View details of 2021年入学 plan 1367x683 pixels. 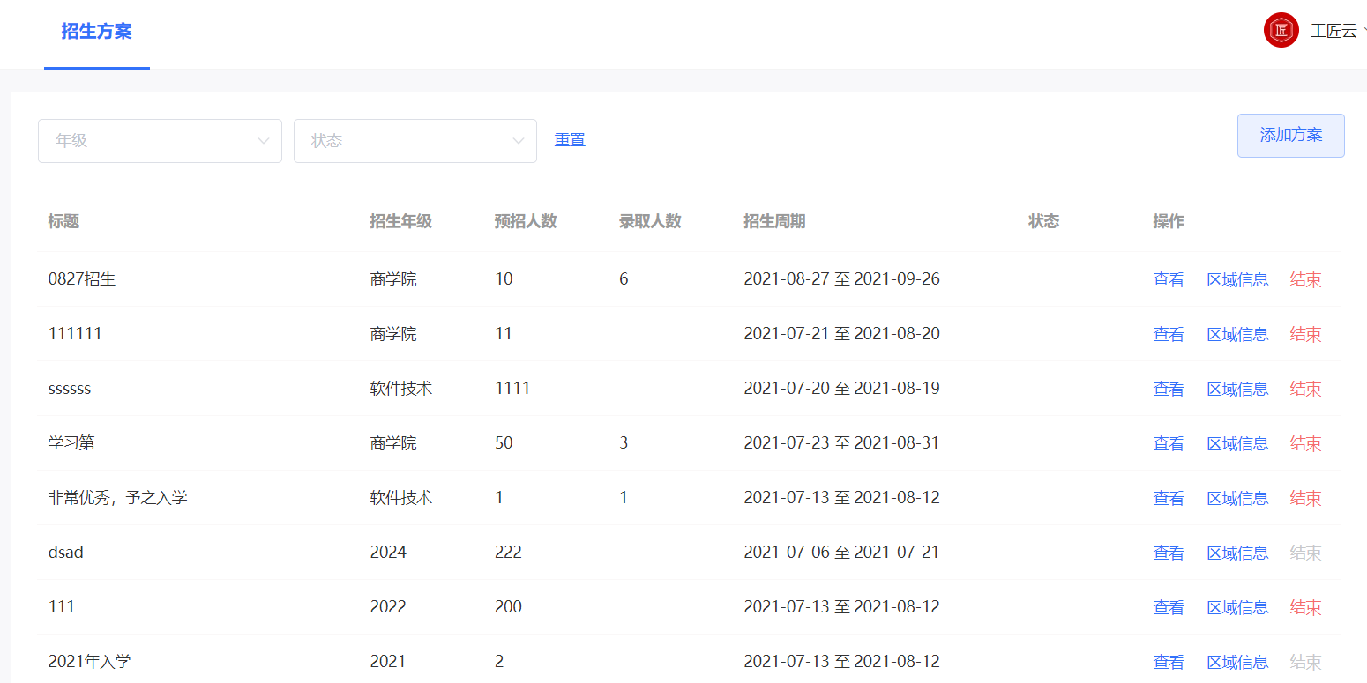[x=1168, y=661]
